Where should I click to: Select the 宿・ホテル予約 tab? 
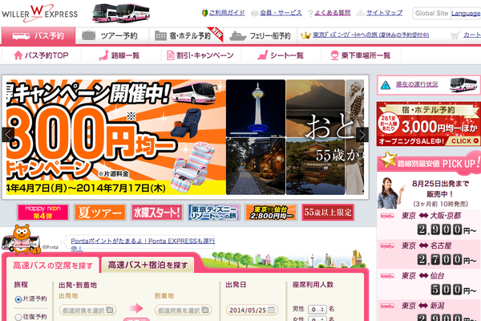(x=186, y=36)
